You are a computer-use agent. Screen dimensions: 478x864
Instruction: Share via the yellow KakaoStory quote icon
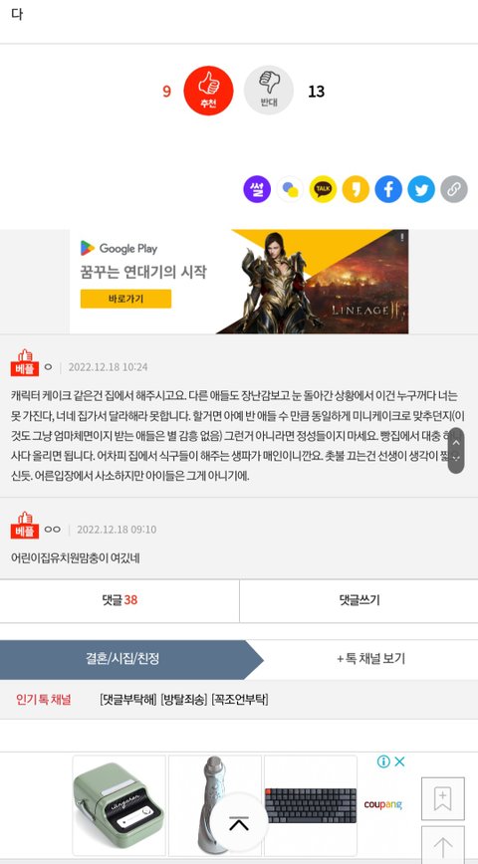[x=356, y=189]
